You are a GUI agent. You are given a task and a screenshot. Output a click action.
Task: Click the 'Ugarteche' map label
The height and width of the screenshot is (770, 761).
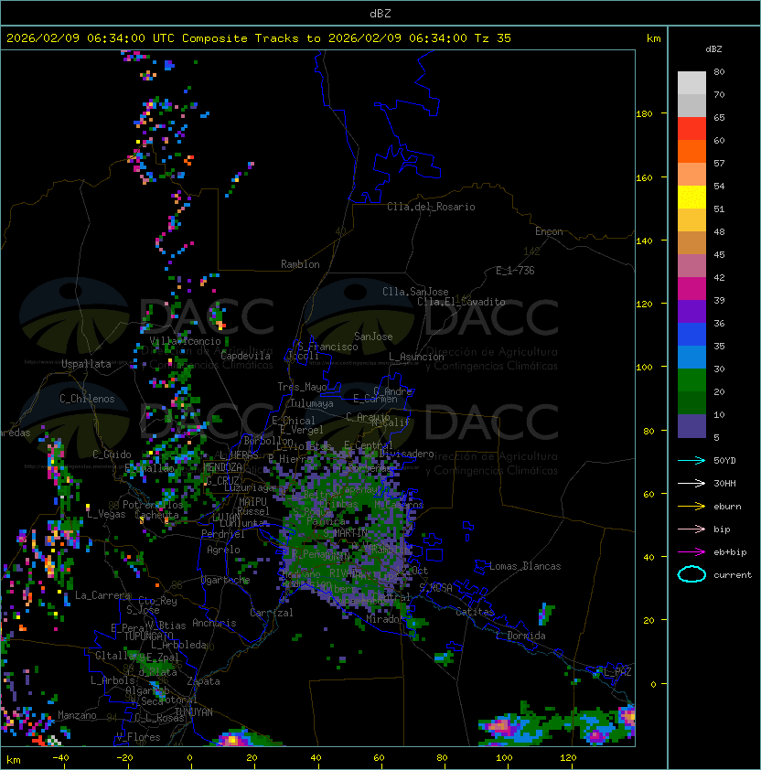[226, 580]
